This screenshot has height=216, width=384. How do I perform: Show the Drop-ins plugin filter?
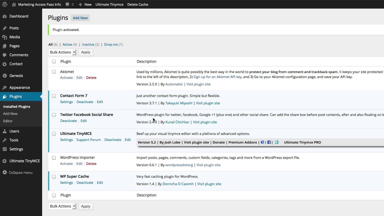pos(111,44)
